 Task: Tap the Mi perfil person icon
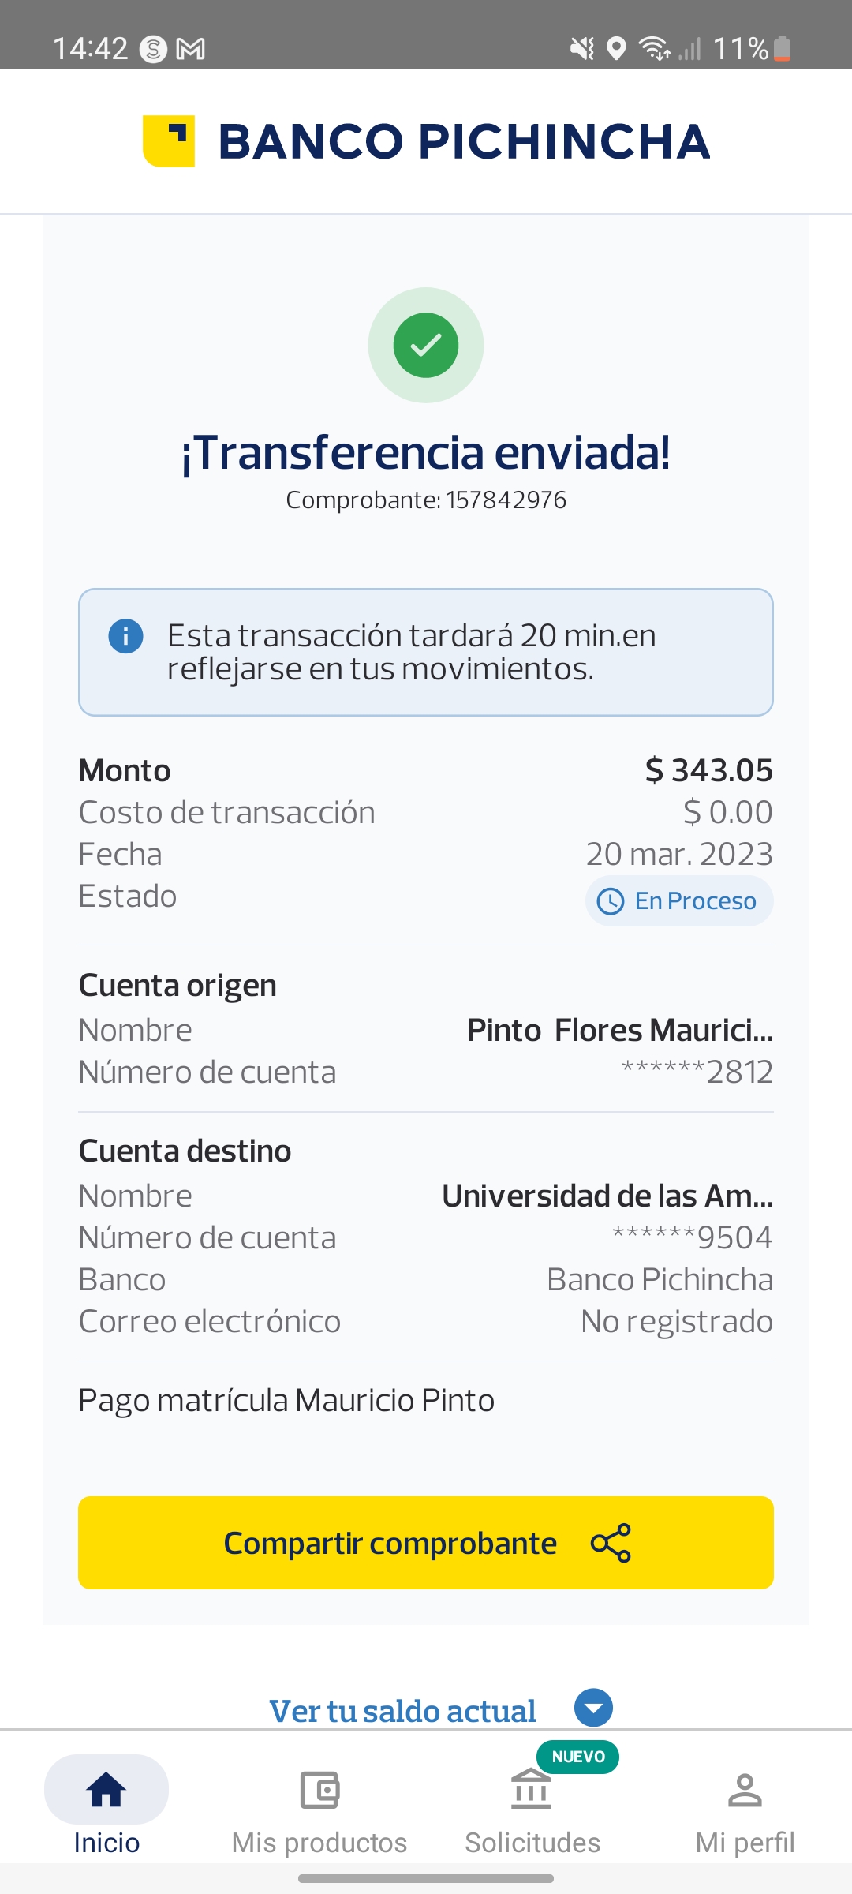pyautogui.click(x=745, y=1790)
